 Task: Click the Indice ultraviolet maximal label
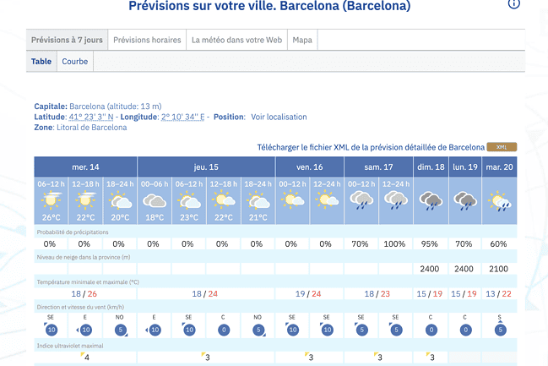click(x=70, y=346)
